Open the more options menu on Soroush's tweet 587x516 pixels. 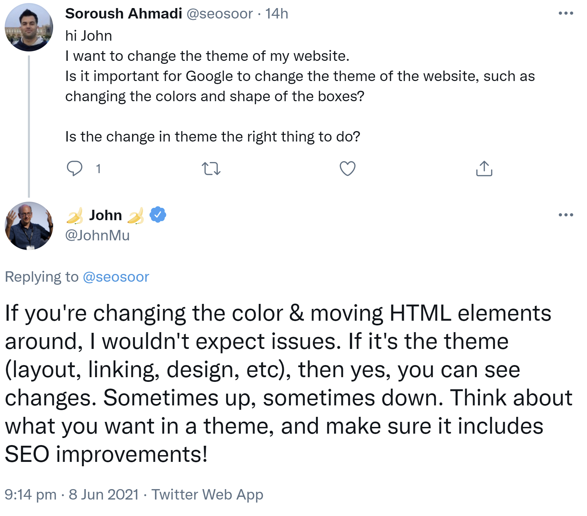coord(565,13)
